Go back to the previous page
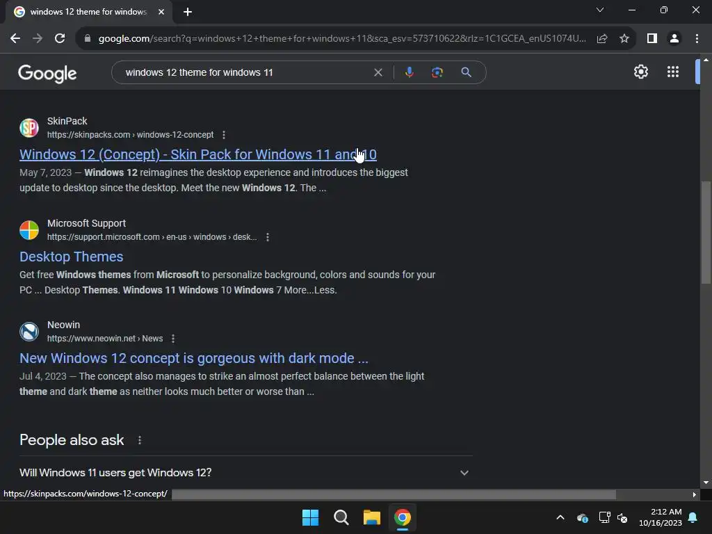The height and width of the screenshot is (534, 712). pos(15,39)
